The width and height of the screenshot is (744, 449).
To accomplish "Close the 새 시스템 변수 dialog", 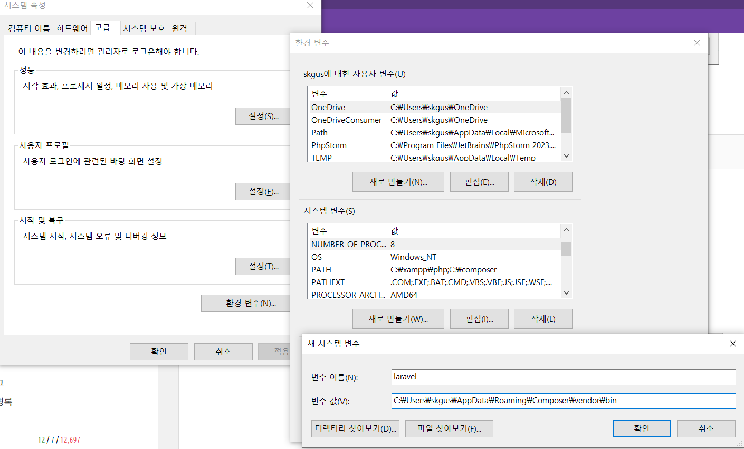I will coord(732,344).
